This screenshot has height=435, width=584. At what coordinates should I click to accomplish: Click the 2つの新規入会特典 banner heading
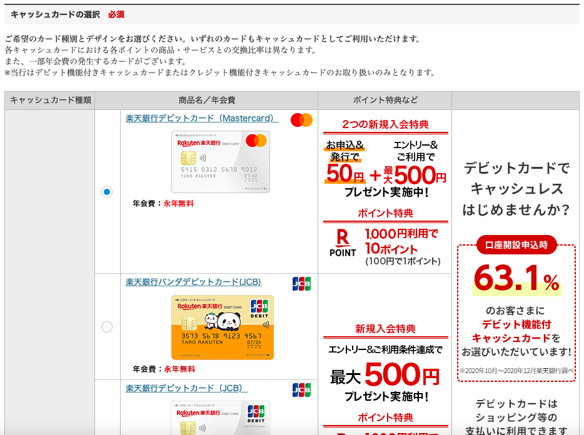(x=386, y=124)
